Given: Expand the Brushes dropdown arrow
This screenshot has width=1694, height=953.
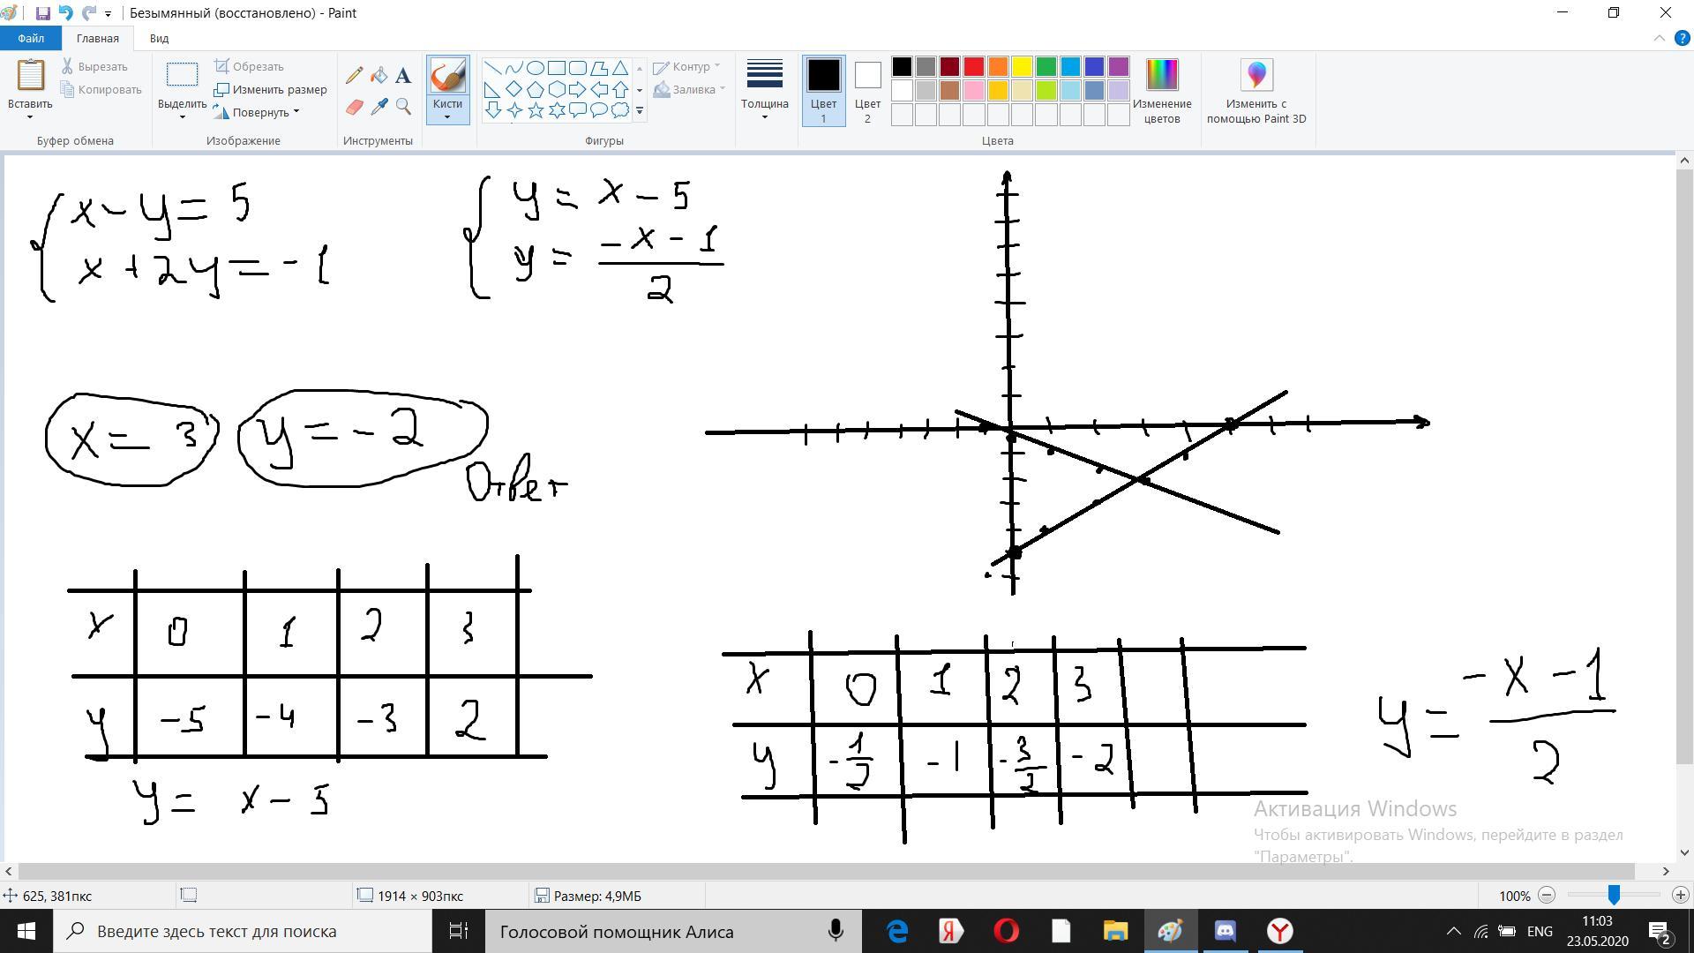Looking at the screenshot, I should (x=447, y=117).
